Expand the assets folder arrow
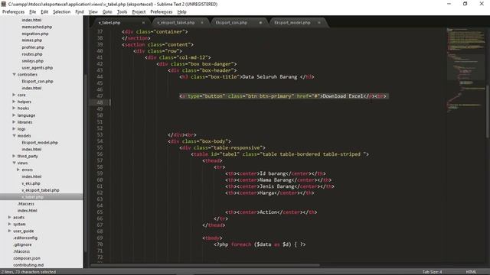The image size is (490, 275). [9, 217]
